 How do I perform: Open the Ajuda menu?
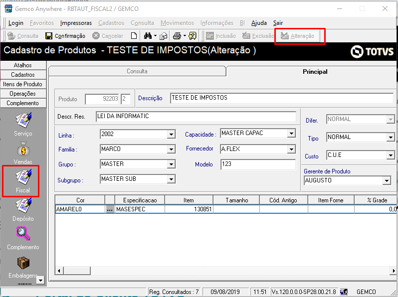pyautogui.click(x=259, y=23)
